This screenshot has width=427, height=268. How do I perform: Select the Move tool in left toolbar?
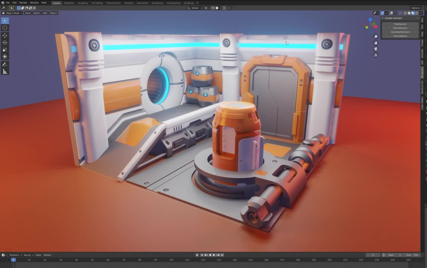[x=5, y=35]
